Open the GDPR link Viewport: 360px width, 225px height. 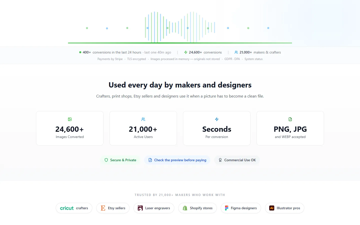228,59
